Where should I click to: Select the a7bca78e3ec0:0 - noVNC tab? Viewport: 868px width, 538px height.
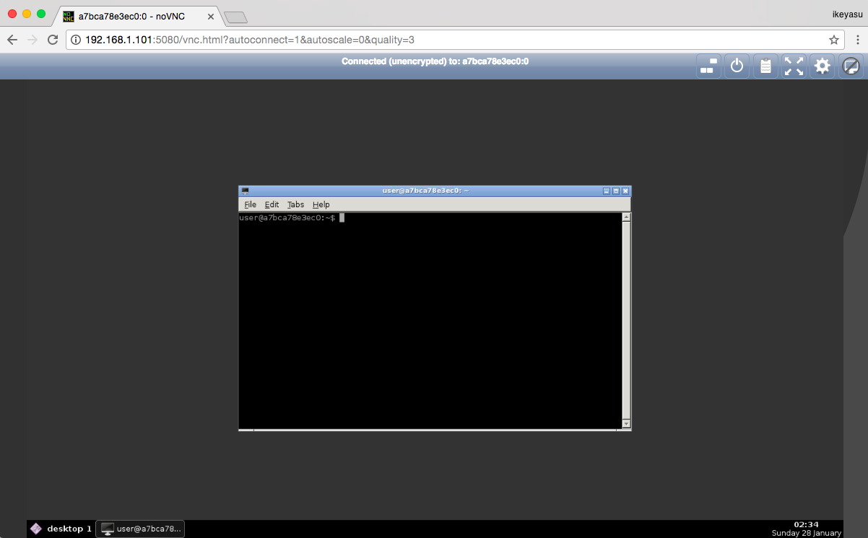137,15
